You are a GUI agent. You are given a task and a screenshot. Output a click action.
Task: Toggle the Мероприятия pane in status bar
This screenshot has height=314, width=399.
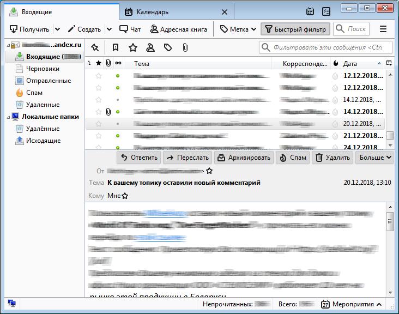pyautogui.click(x=352, y=304)
